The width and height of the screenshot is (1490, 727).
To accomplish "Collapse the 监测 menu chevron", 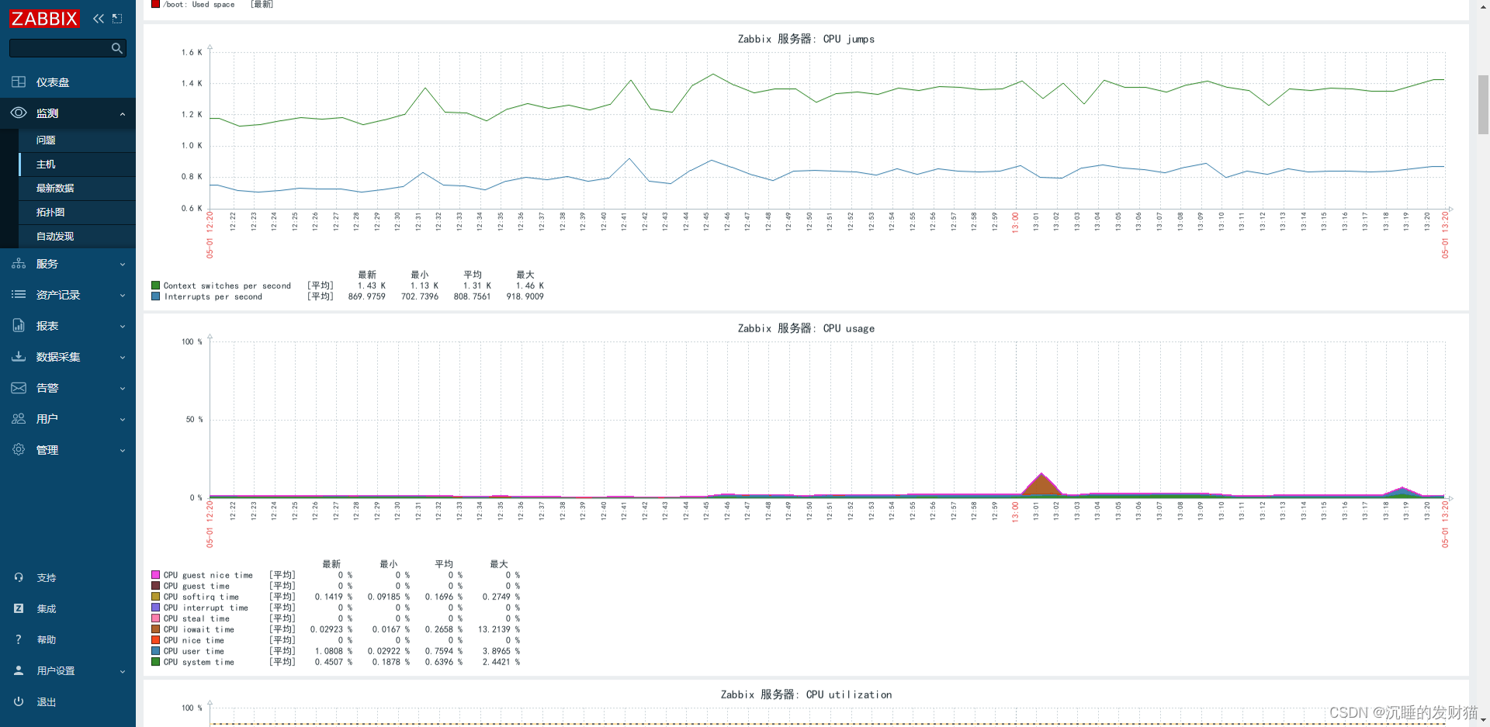I will (123, 114).
